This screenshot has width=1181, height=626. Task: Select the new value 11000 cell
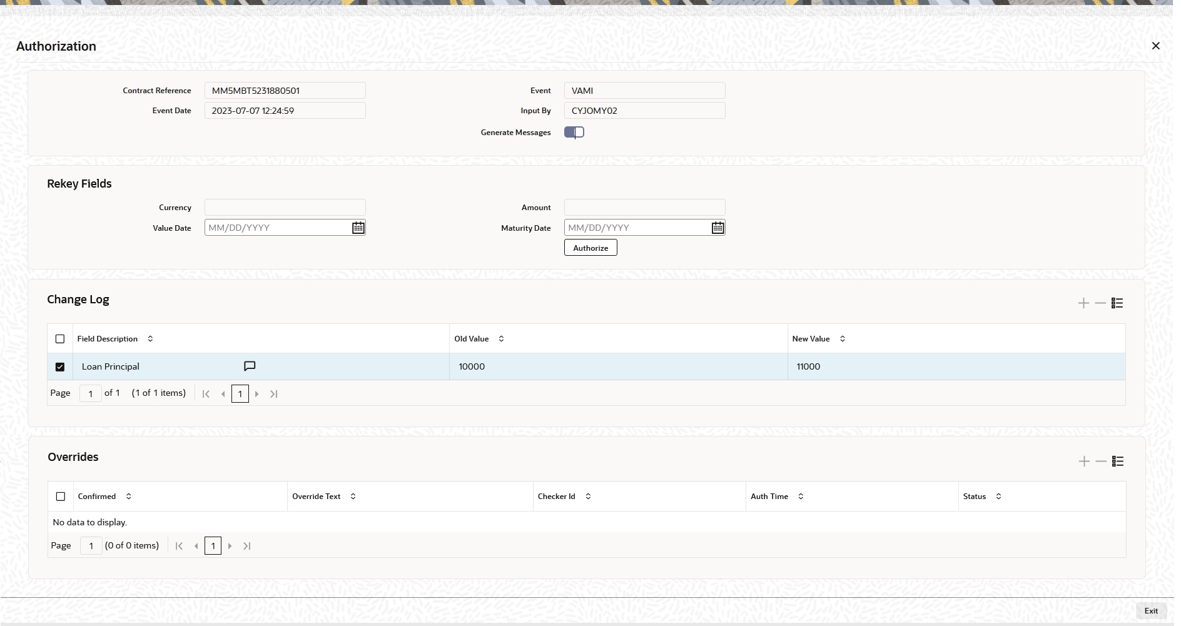click(956, 366)
